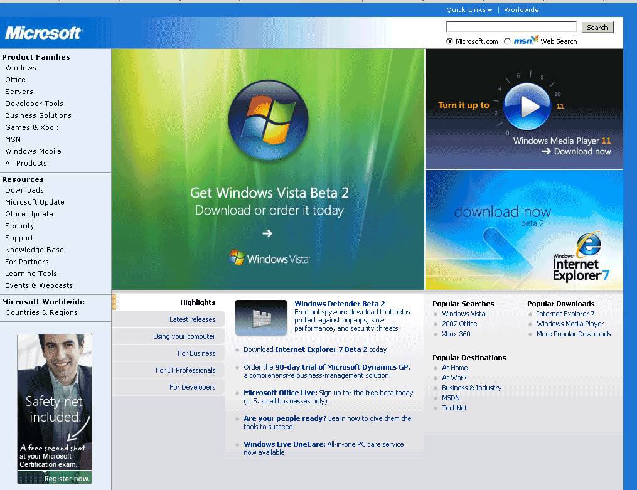Screen dimensions: 637x490
Task: Open Events & Webcasts resource
Action: 39,285
